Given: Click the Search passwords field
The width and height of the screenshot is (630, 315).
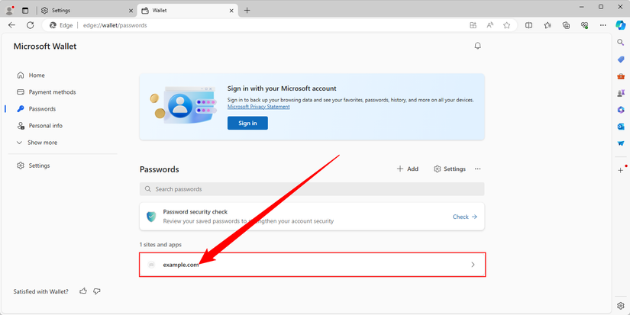Looking at the screenshot, I should point(312,189).
